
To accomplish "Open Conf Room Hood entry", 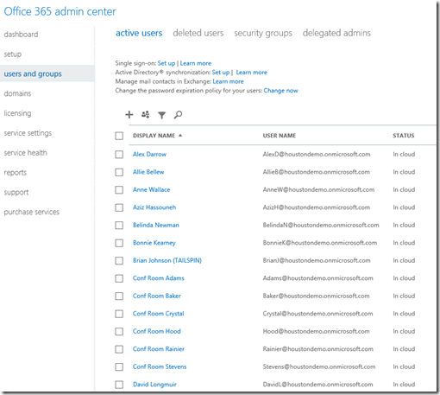I will click(157, 332).
